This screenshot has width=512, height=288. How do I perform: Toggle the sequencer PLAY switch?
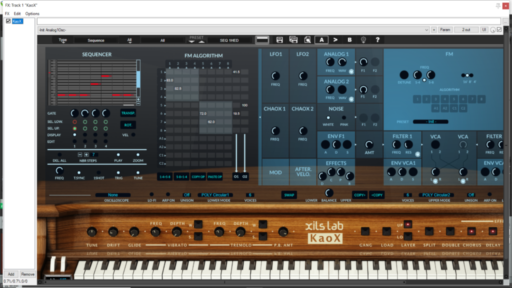point(118,155)
